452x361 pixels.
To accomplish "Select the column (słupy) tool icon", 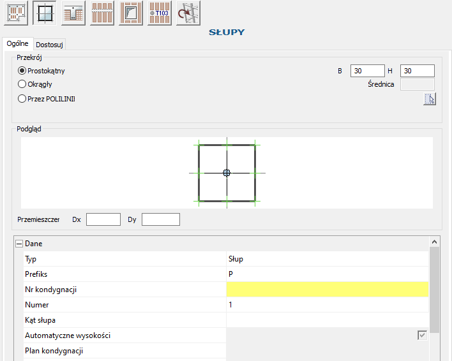I will [44, 13].
